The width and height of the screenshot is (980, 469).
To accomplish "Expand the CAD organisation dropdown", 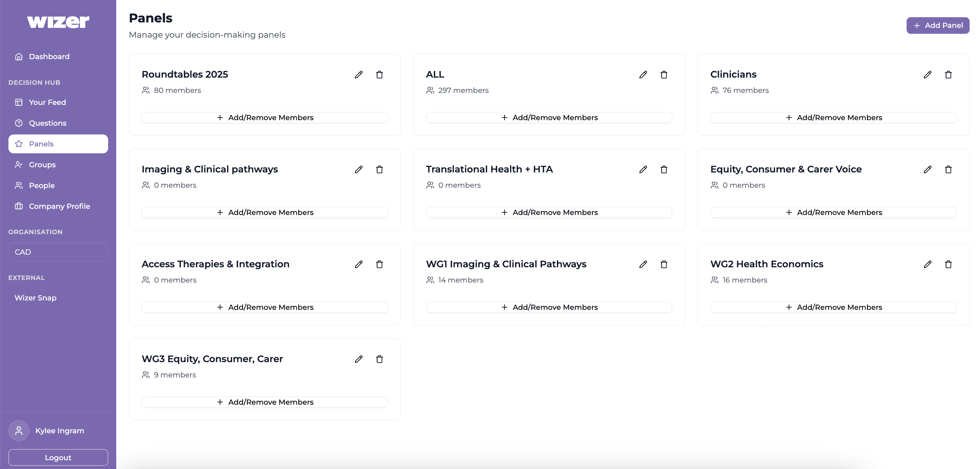I will click(58, 252).
